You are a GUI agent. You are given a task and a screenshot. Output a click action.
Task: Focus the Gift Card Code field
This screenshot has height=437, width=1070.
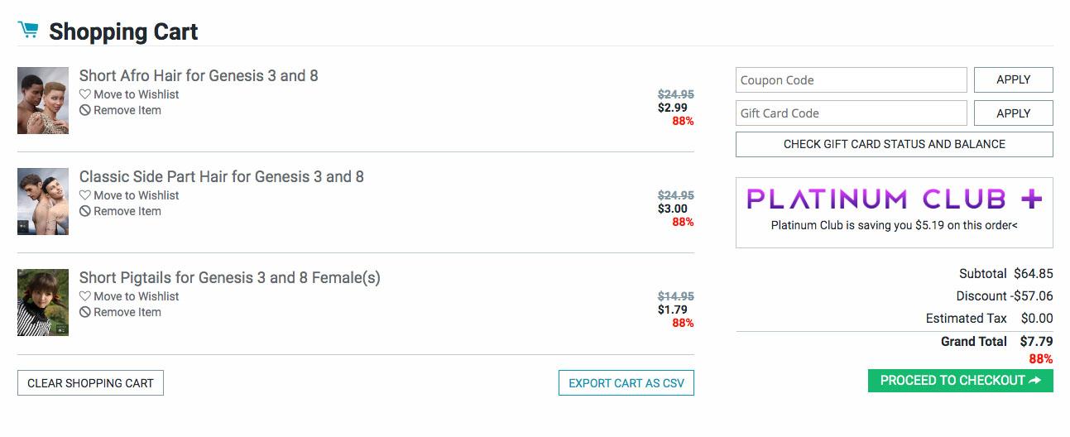tap(851, 113)
